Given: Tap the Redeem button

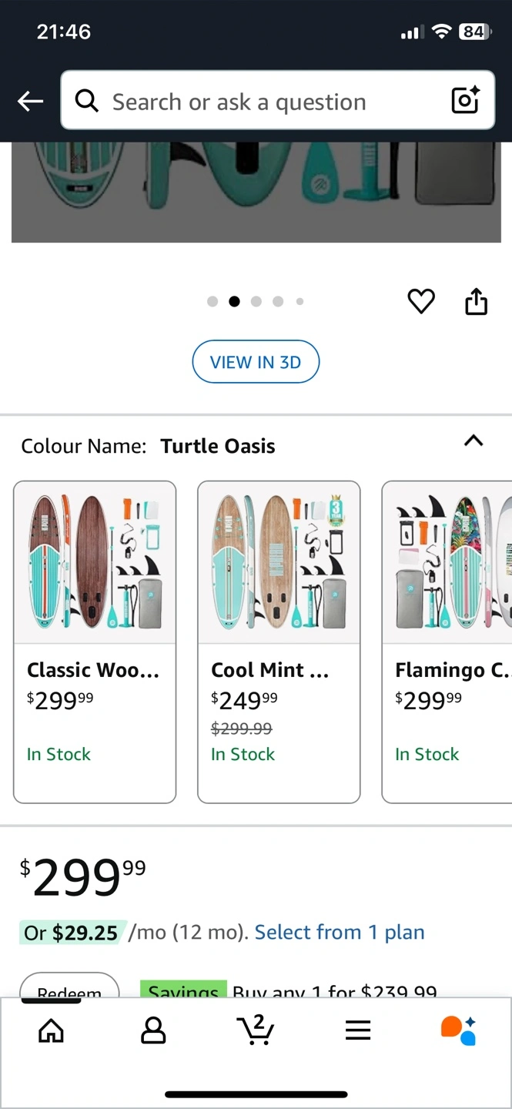Looking at the screenshot, I should click(x=69, y=987).
